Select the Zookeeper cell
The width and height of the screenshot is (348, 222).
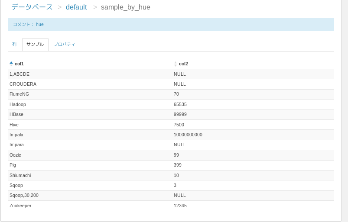click(90, 206)
